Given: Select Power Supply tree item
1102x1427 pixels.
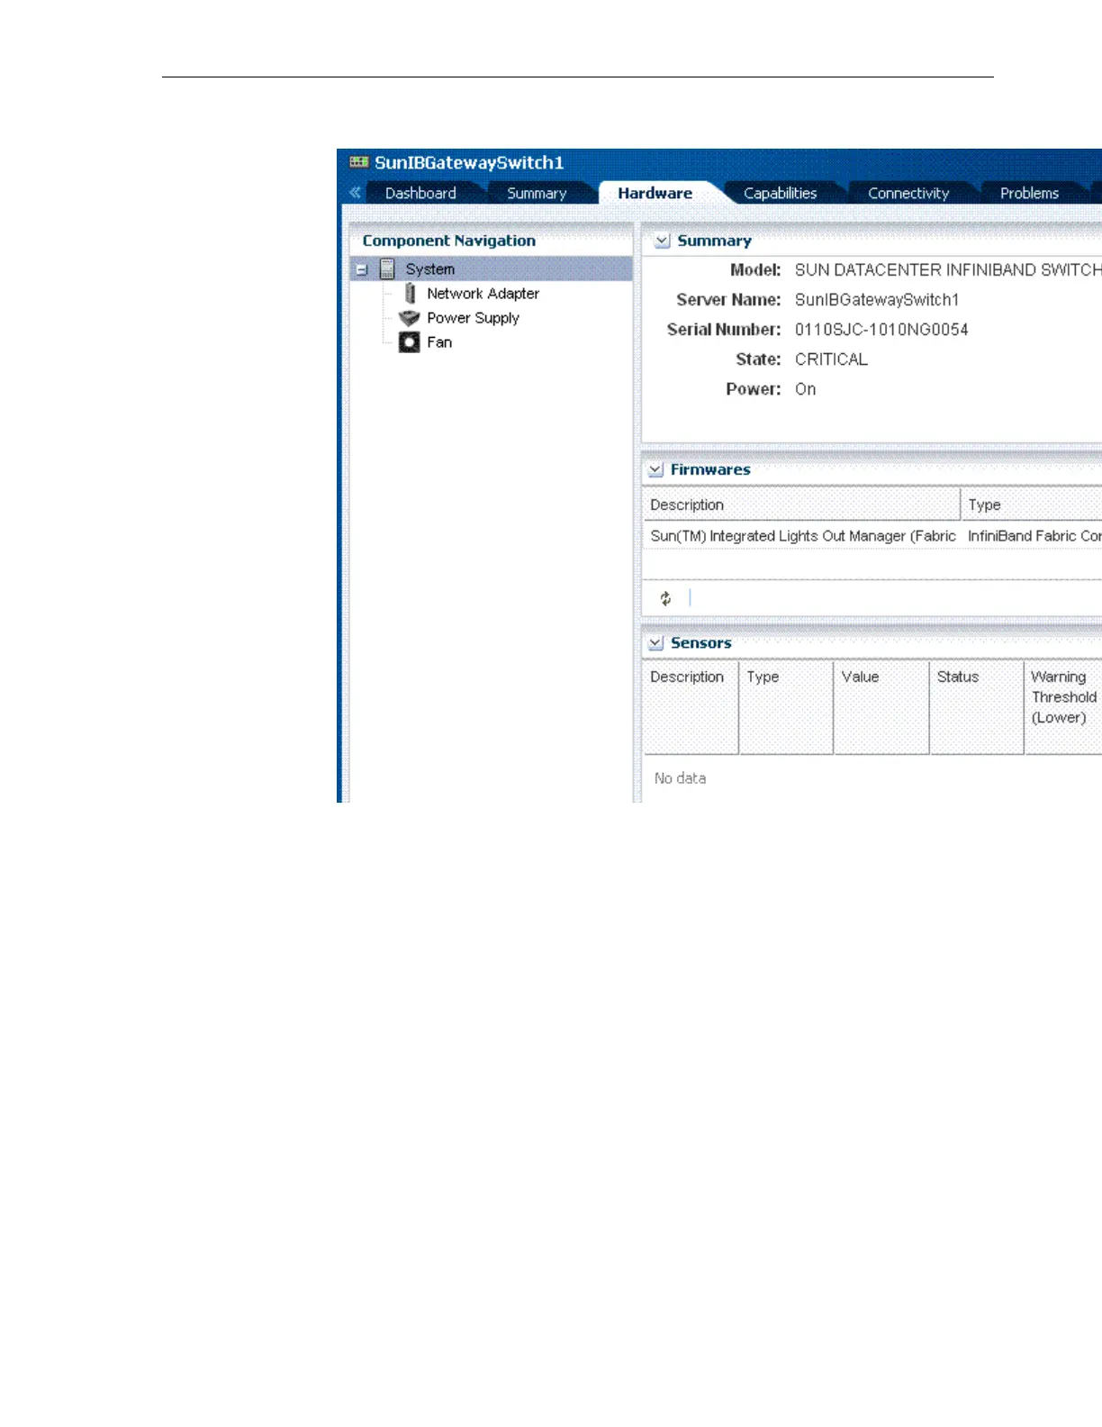Looking at the screenshot, I should (473, 318).
